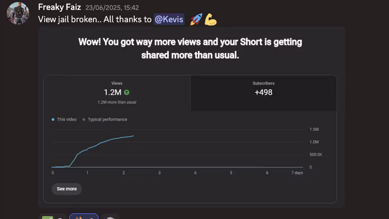Click the rocket emoji in the message
Screen dimensions: 389x219
[x=196, y=19]
